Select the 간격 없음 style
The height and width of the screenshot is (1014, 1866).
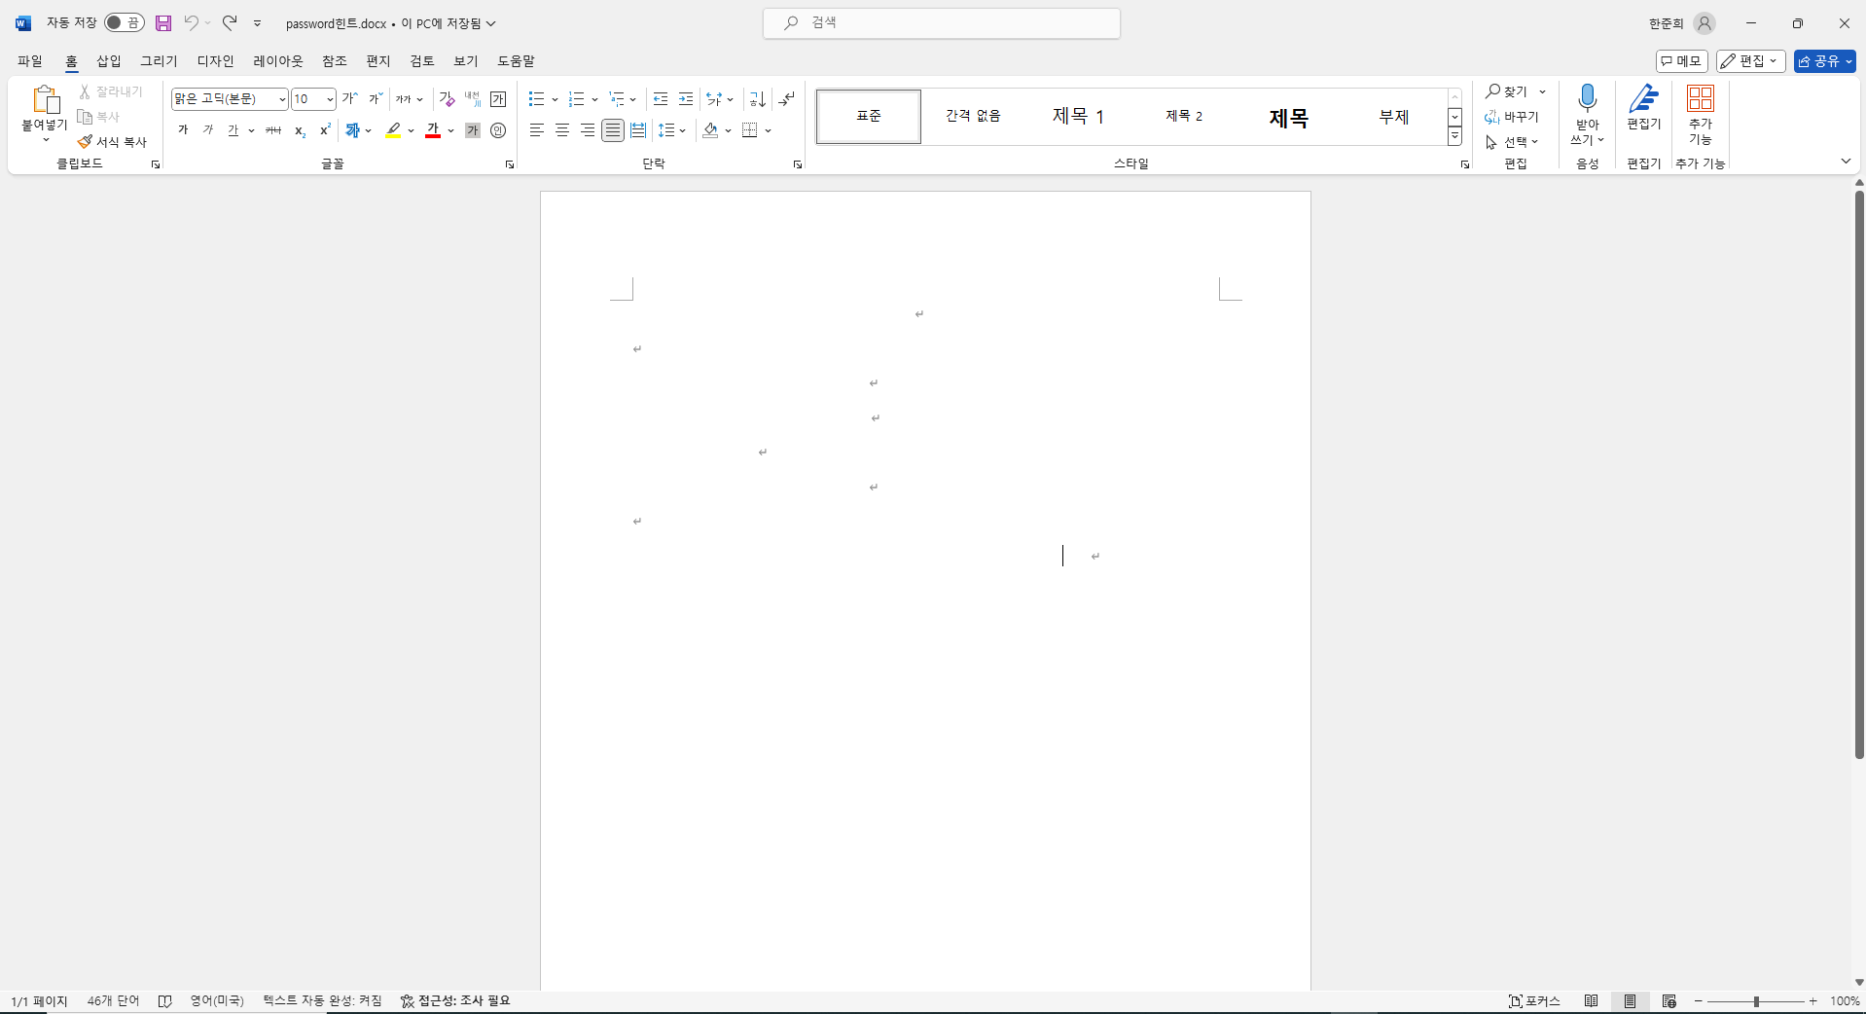tap(973, 117)
